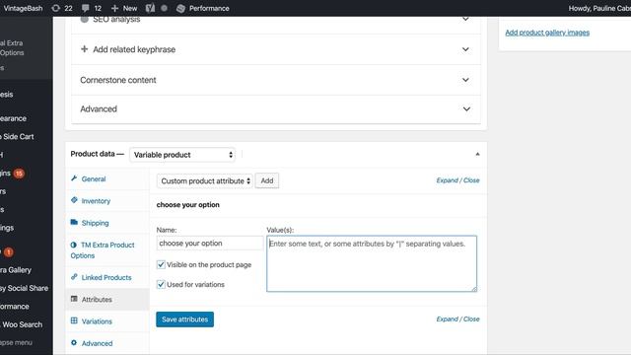Screen dimensions: 631x355
Task: Click the TM Extra Product Options icon
Action: click(73, 245)
